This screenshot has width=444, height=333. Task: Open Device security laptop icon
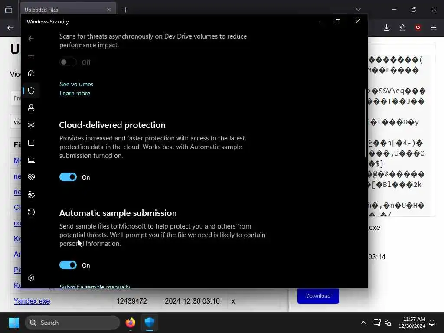point(31,160)
